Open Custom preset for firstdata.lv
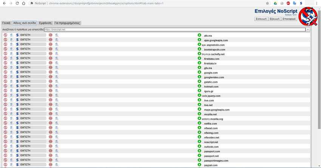This screenshot has width=321, height=168. click(57, 63)
